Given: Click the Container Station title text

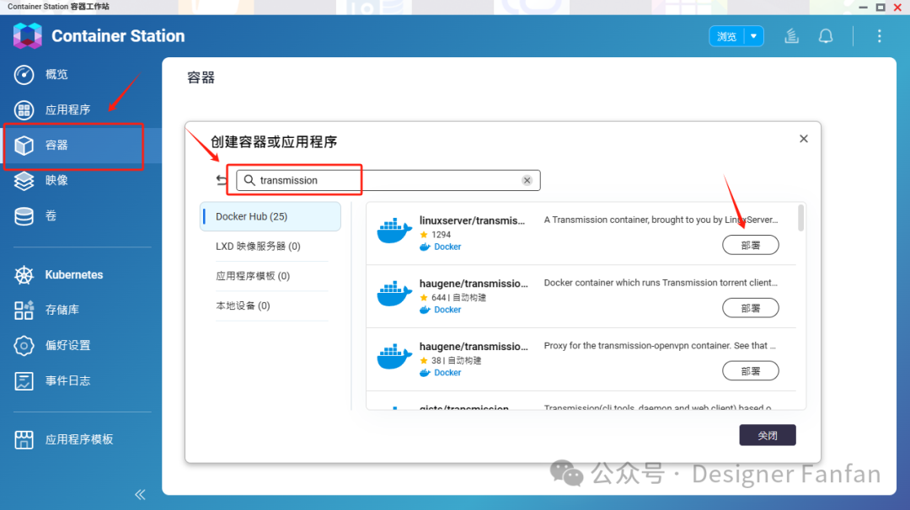Looking at the screenshot, I should pyautogui.click(x=119, y=36).
